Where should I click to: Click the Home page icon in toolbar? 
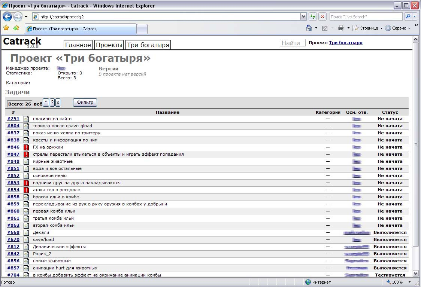click(x=309, y=28)
